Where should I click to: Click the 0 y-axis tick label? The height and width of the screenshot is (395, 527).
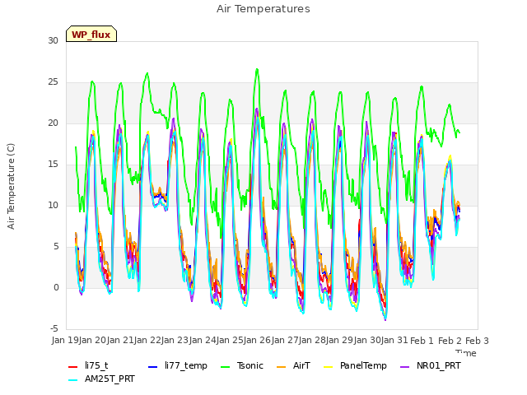click(x=56, y=287)
